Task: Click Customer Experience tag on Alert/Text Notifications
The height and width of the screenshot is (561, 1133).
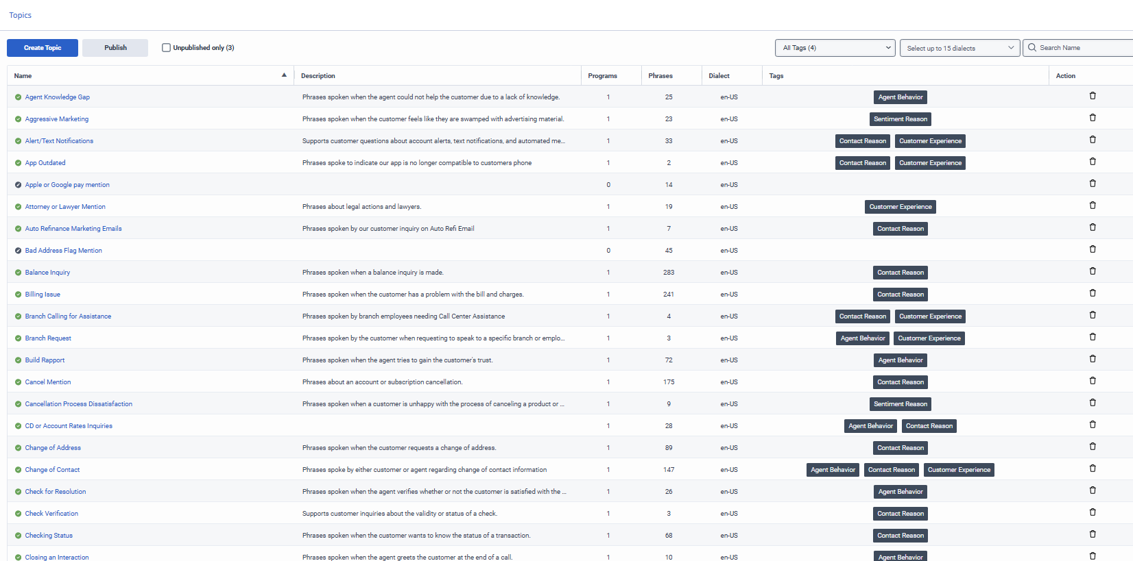Action: pyautogui.click(x=931, y=141)
